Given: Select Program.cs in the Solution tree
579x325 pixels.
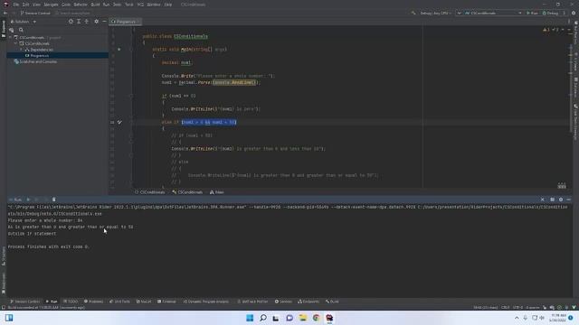Looking at the screenshot, I should (39, 56).
